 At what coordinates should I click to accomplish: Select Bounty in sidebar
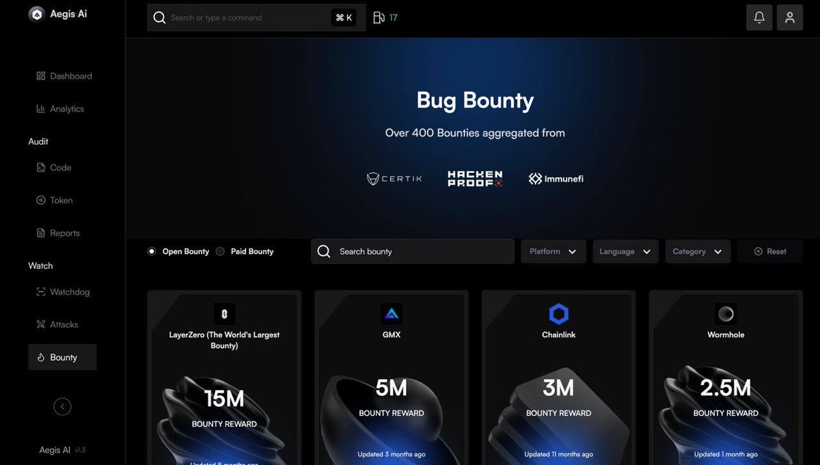coord(63,357)
